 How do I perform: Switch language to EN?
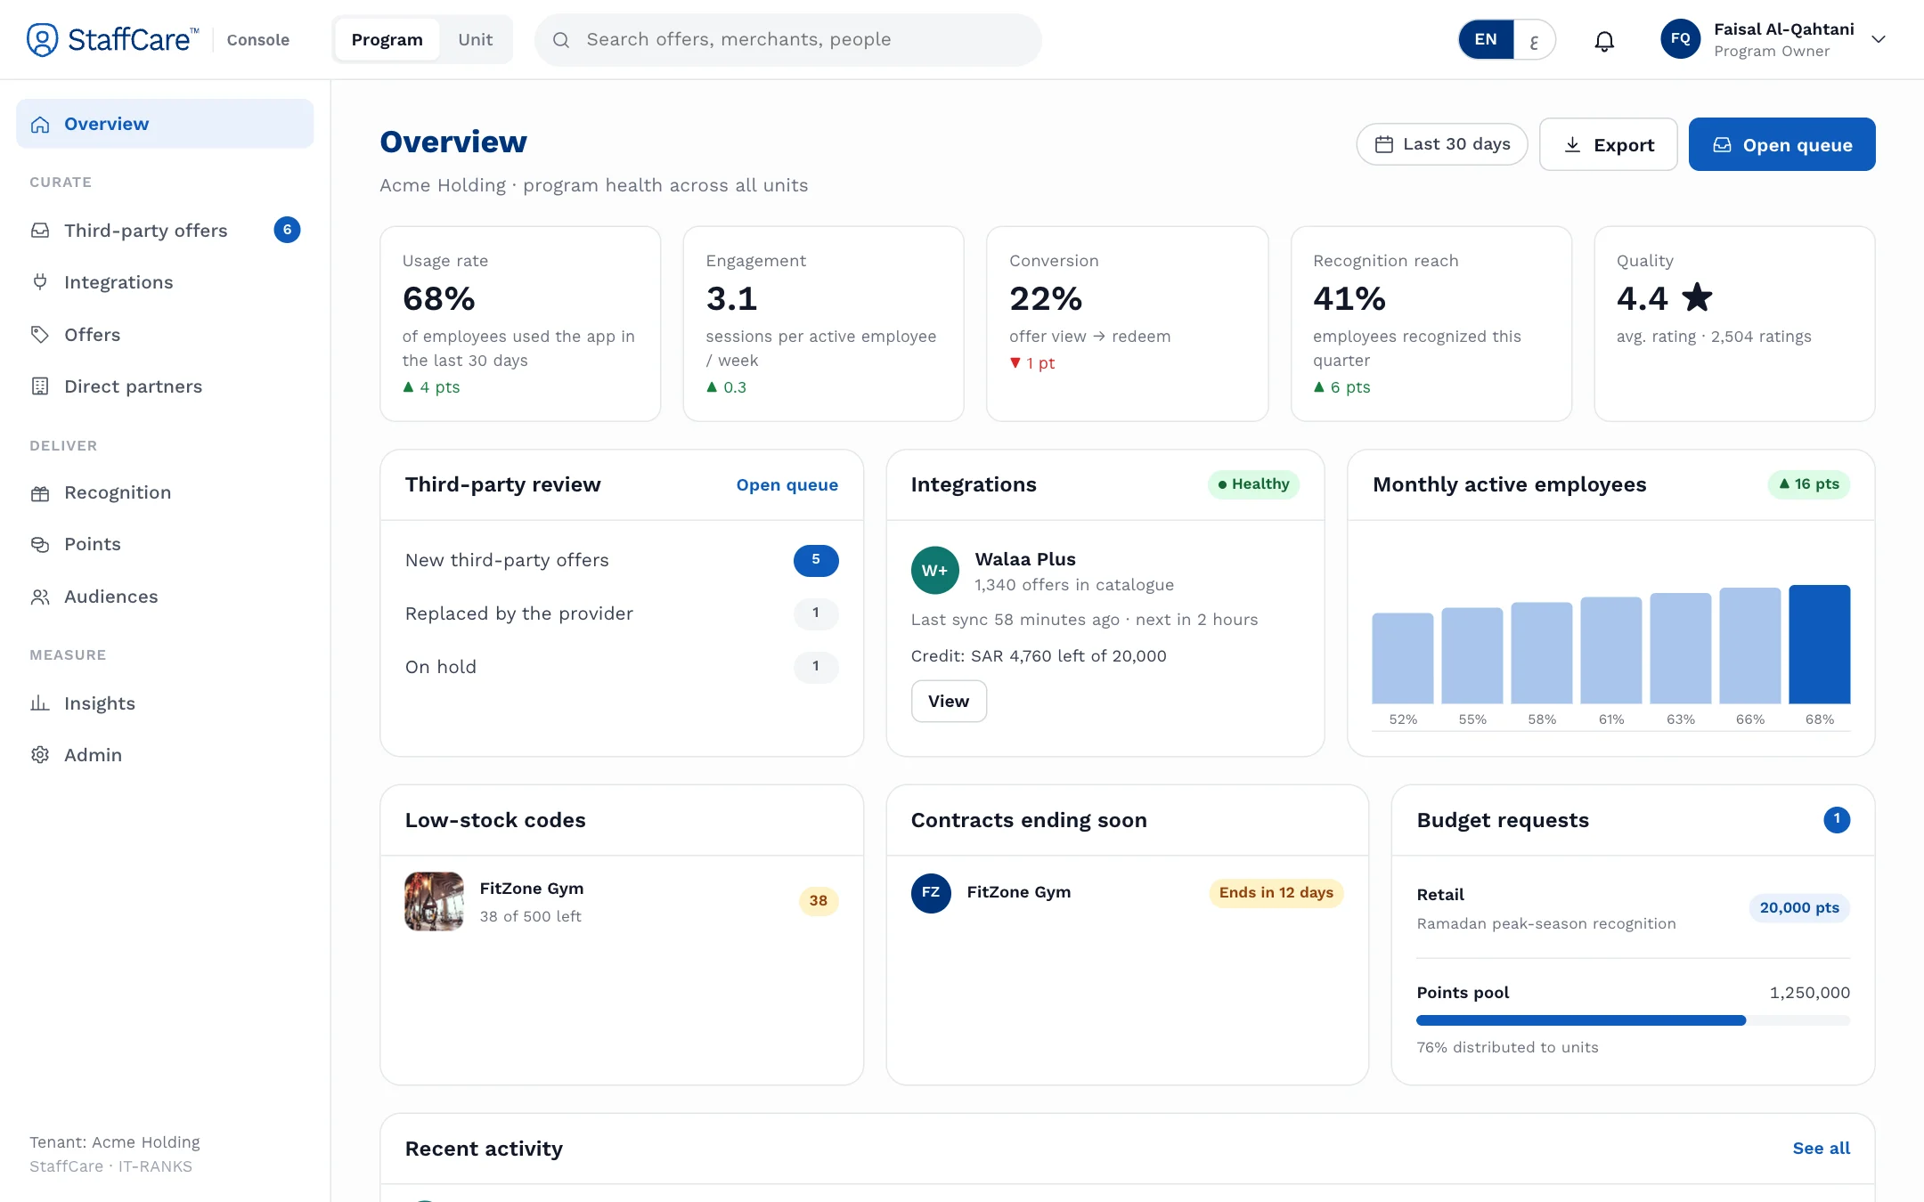(x=1486, y=39)
